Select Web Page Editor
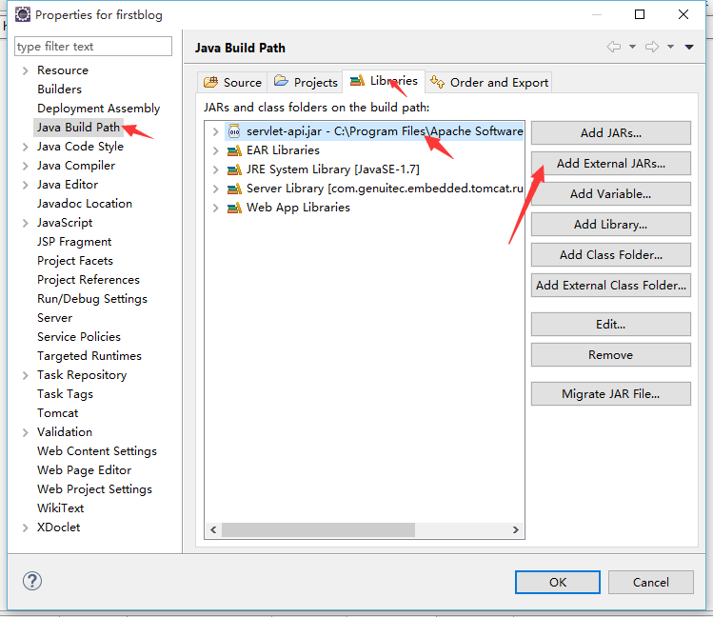Screen dimensions: 713x617 (84, 470)
